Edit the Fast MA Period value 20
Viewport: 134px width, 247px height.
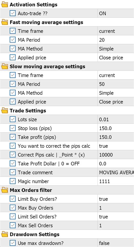pos(116,40)
